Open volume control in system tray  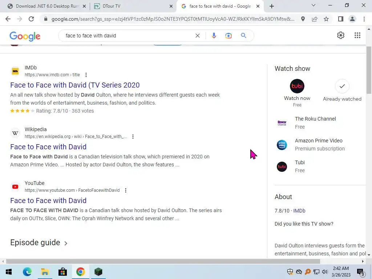tap(325, 272)
